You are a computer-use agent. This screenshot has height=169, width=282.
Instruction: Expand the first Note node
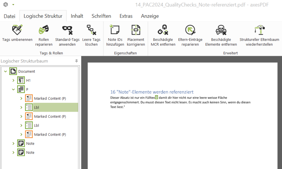pos(13,144)
